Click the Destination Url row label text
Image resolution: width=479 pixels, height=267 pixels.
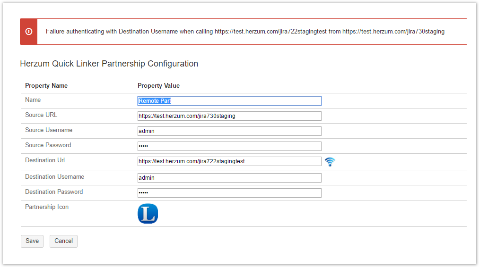(45, 160)
